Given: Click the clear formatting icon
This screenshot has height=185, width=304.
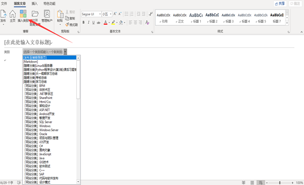Looking at the screenshot, I should coord(147,22).
